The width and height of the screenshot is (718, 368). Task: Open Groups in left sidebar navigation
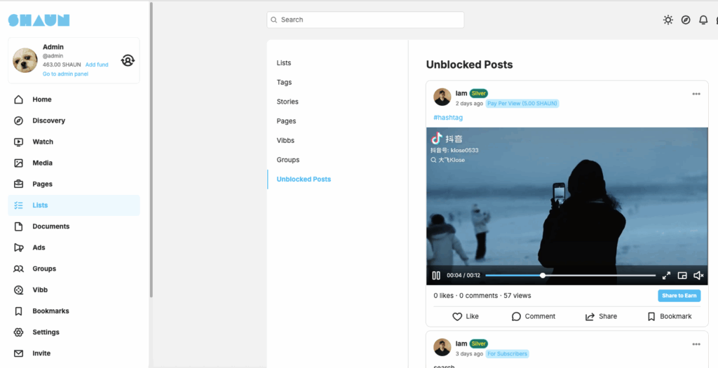(74, 268)
